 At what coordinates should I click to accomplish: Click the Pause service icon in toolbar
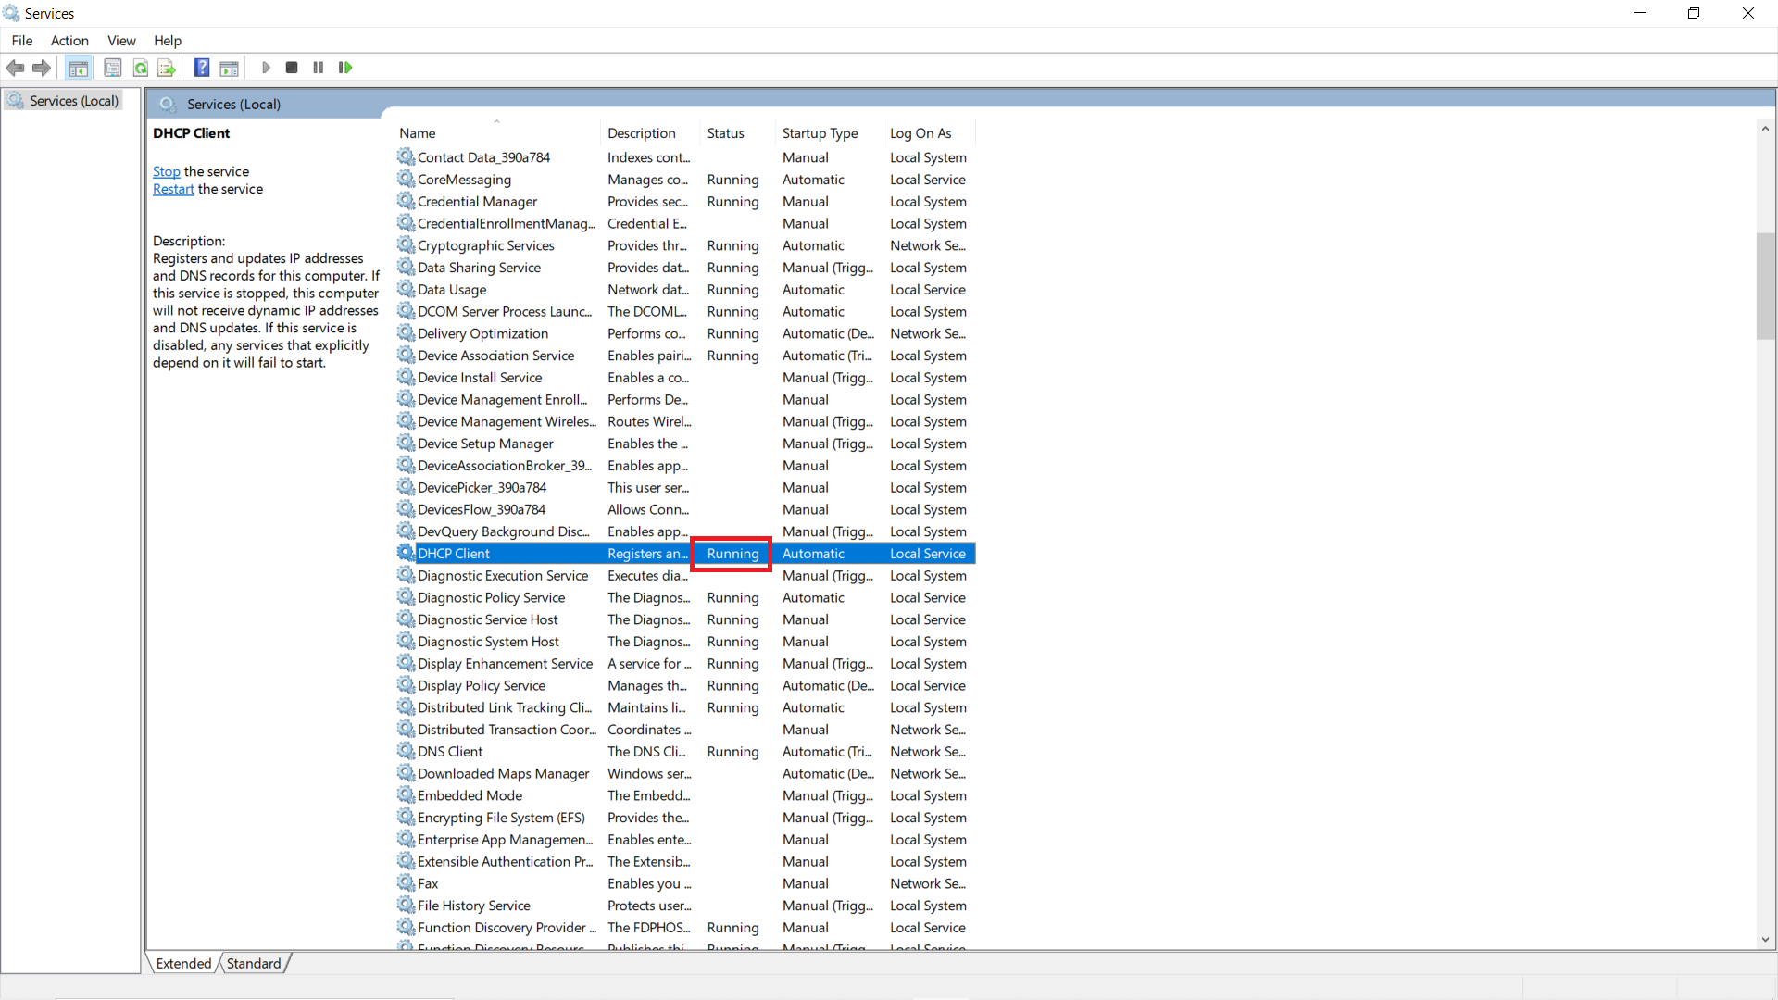point(318,68)
